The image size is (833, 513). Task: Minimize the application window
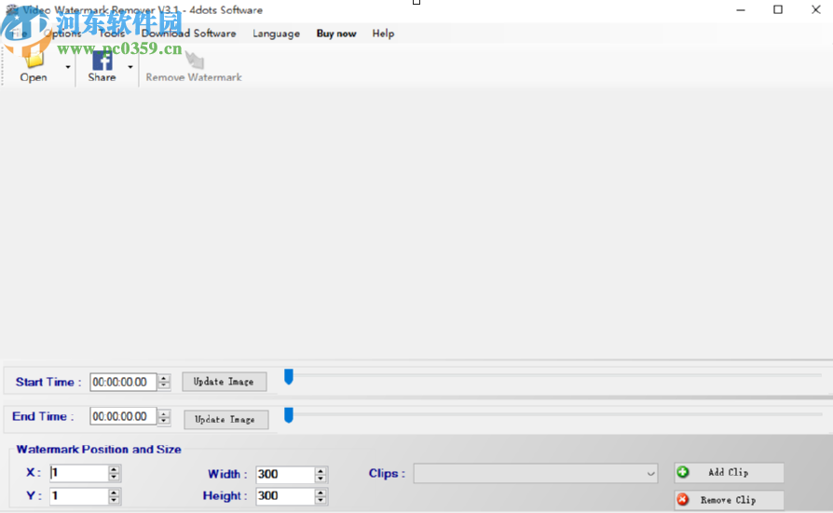pyautogui.click(x=741, y=9)
